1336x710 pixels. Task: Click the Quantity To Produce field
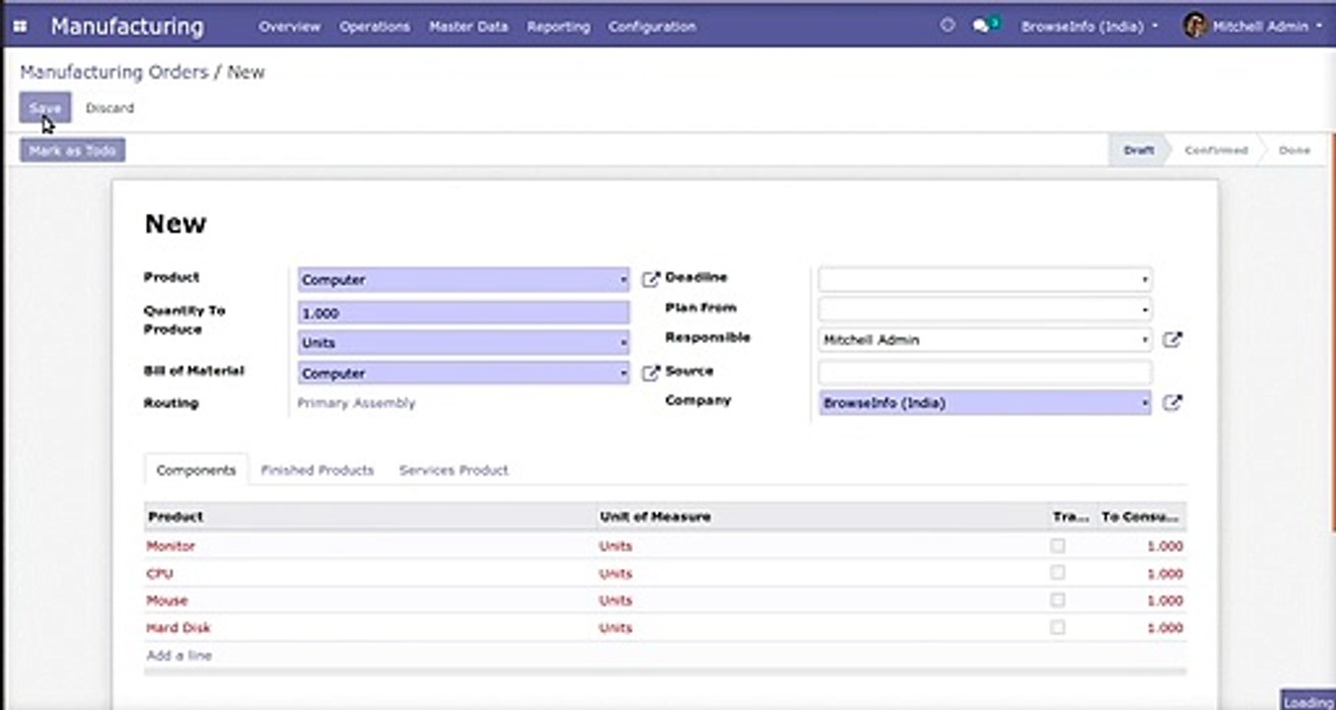pyautogui.click(x=463, y=314)
